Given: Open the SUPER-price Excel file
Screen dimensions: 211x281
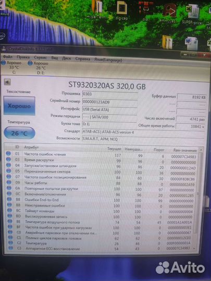Looking at the screenshot, I should (192, 15).
